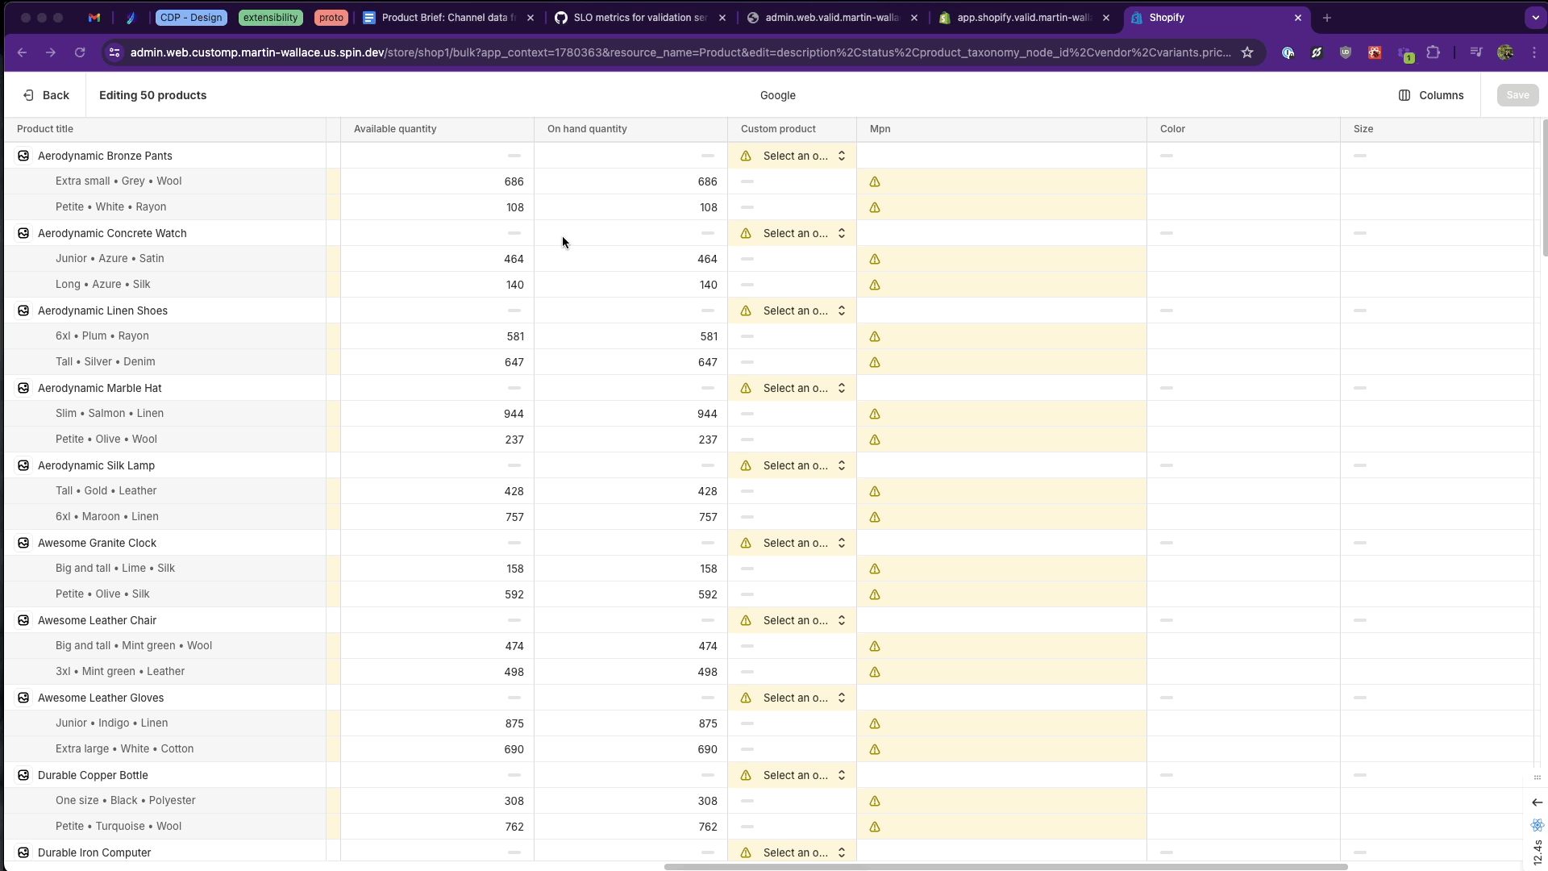
Task: Click Mpn warning icon for 6xl Maroon Linen
Action: click(x=875, y=517)
